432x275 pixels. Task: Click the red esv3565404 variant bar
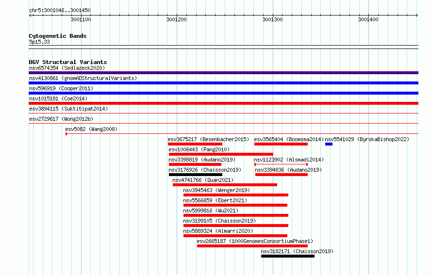point(281,144)
